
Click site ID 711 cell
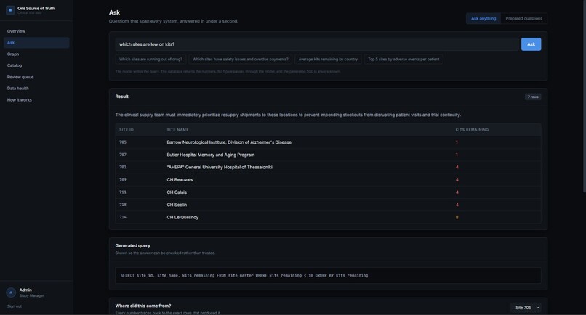click(x=123, y=192)
